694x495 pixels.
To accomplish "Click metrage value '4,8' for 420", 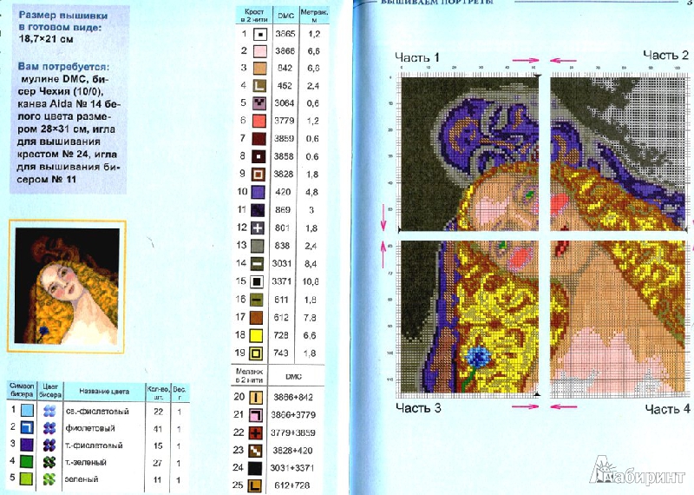I will pyautogui.click(x=311, y=192).
